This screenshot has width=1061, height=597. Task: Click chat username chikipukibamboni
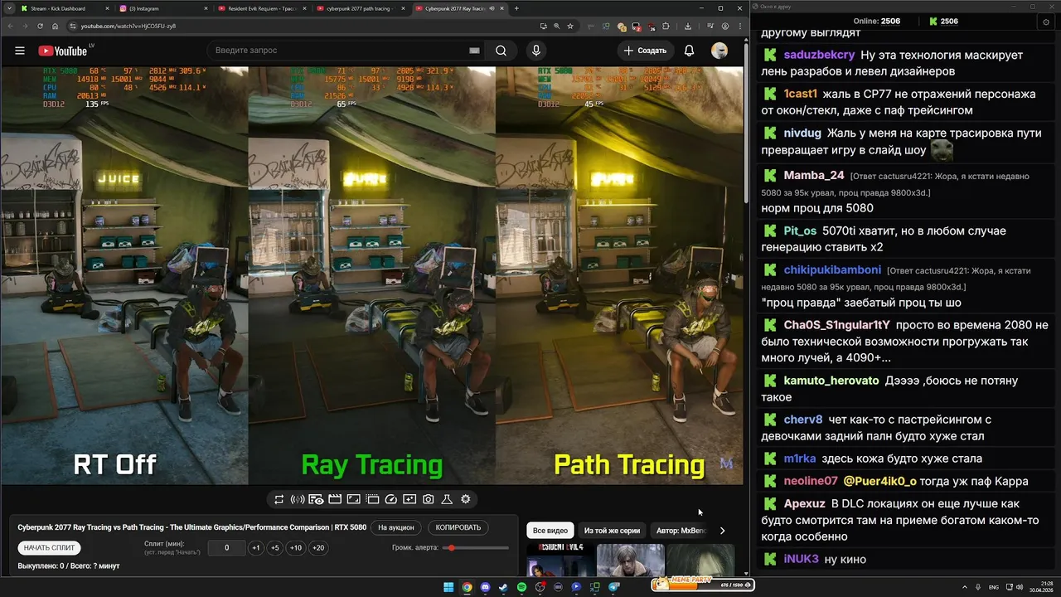tap(832, 269)
